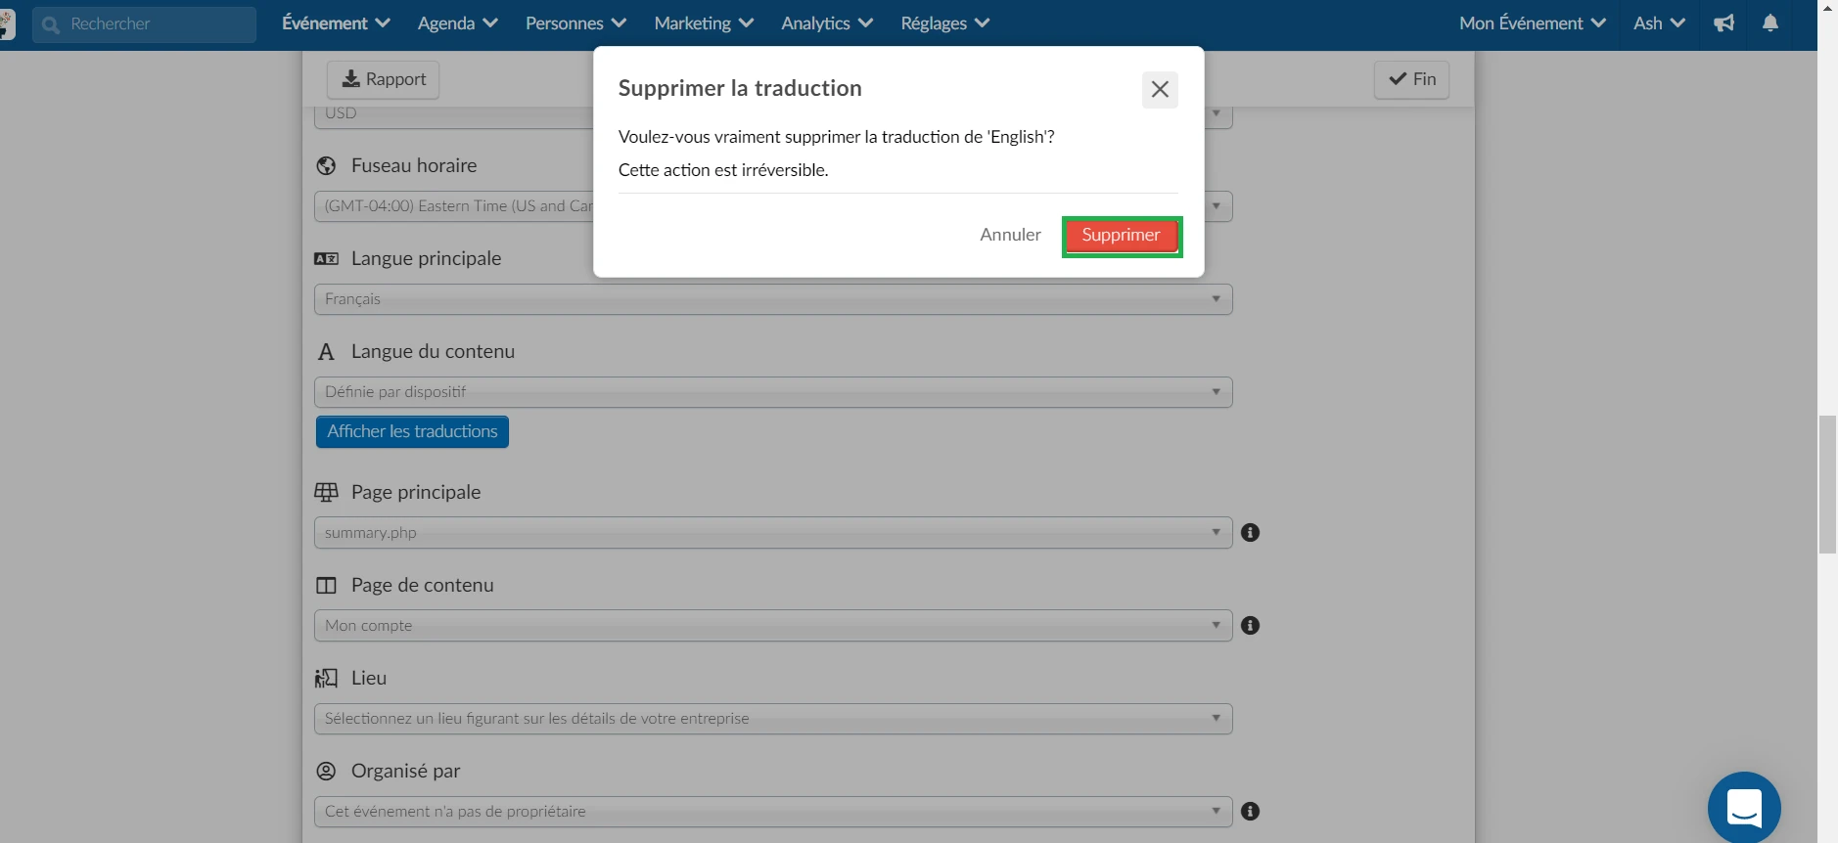Viewport: 1838px width, 843px height.
Task: Click the scrollbar up arrow
Action: pyautogui.click(x=1827, y=7)
